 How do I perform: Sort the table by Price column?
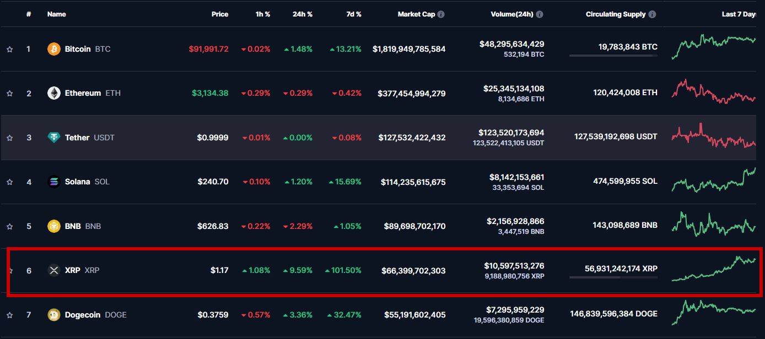(220, 14)
